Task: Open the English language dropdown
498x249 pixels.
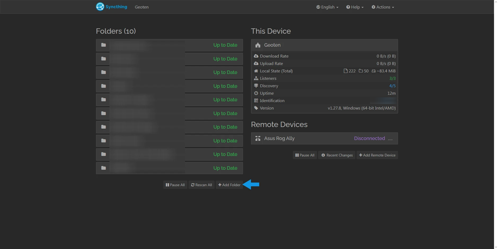Action: pos(327,7)
